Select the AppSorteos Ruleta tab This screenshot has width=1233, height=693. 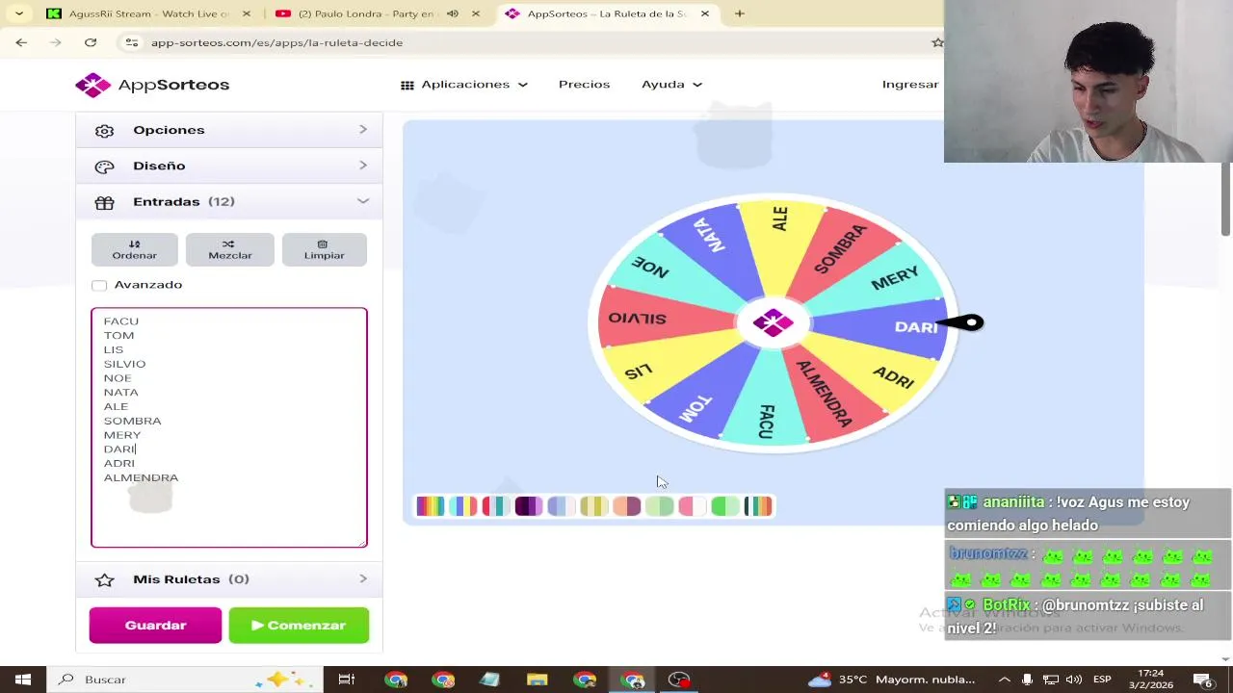tap(607, 13)
